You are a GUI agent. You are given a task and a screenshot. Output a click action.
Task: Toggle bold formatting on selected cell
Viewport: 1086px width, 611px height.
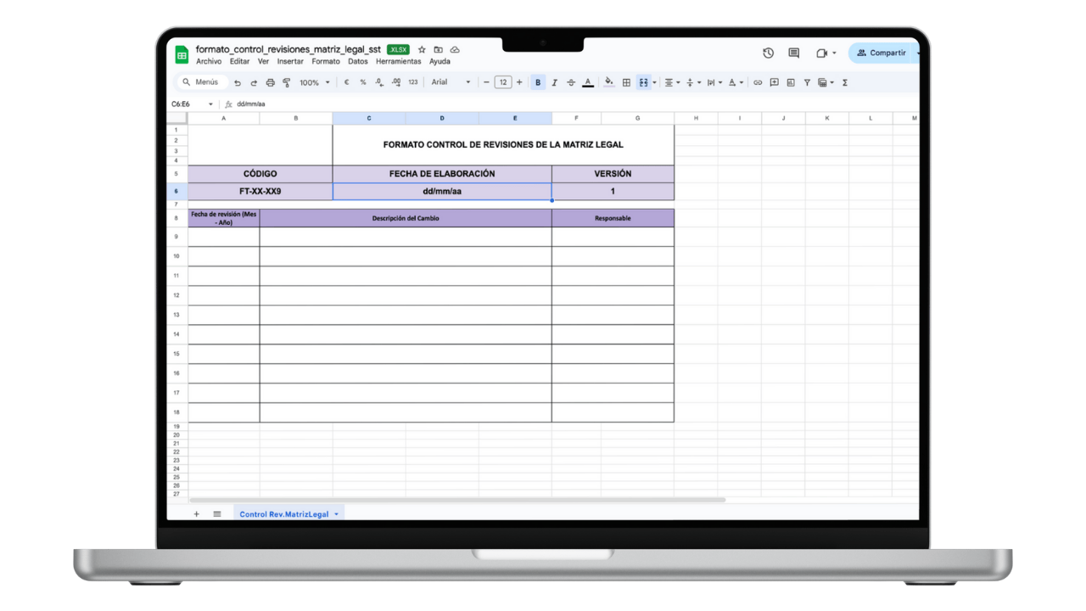click(537, 82)
